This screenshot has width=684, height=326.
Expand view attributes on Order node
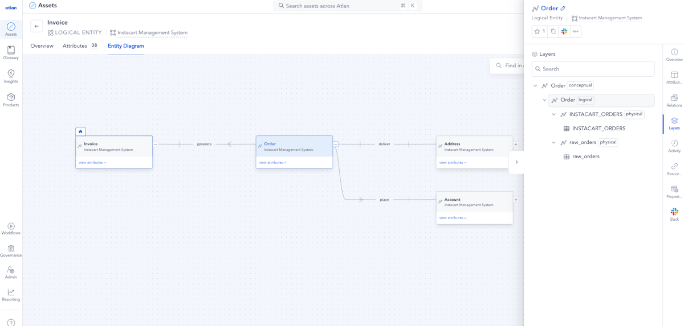(272, 163)
